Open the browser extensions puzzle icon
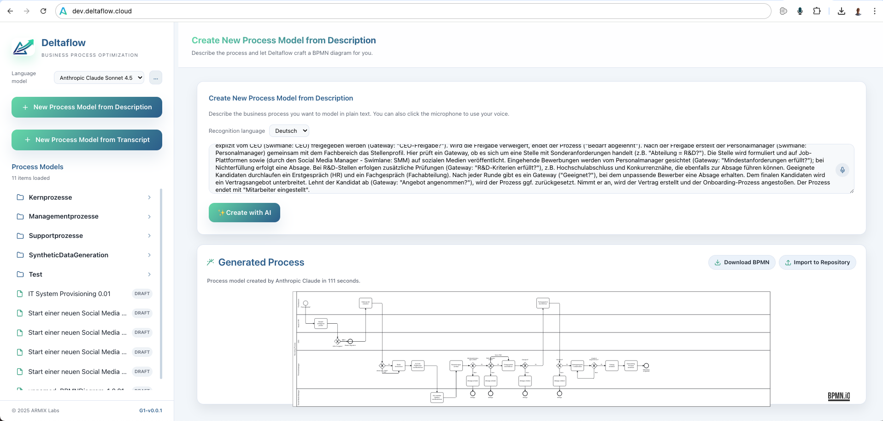This screenshot has height=421, width=883. tap(817, 11)
